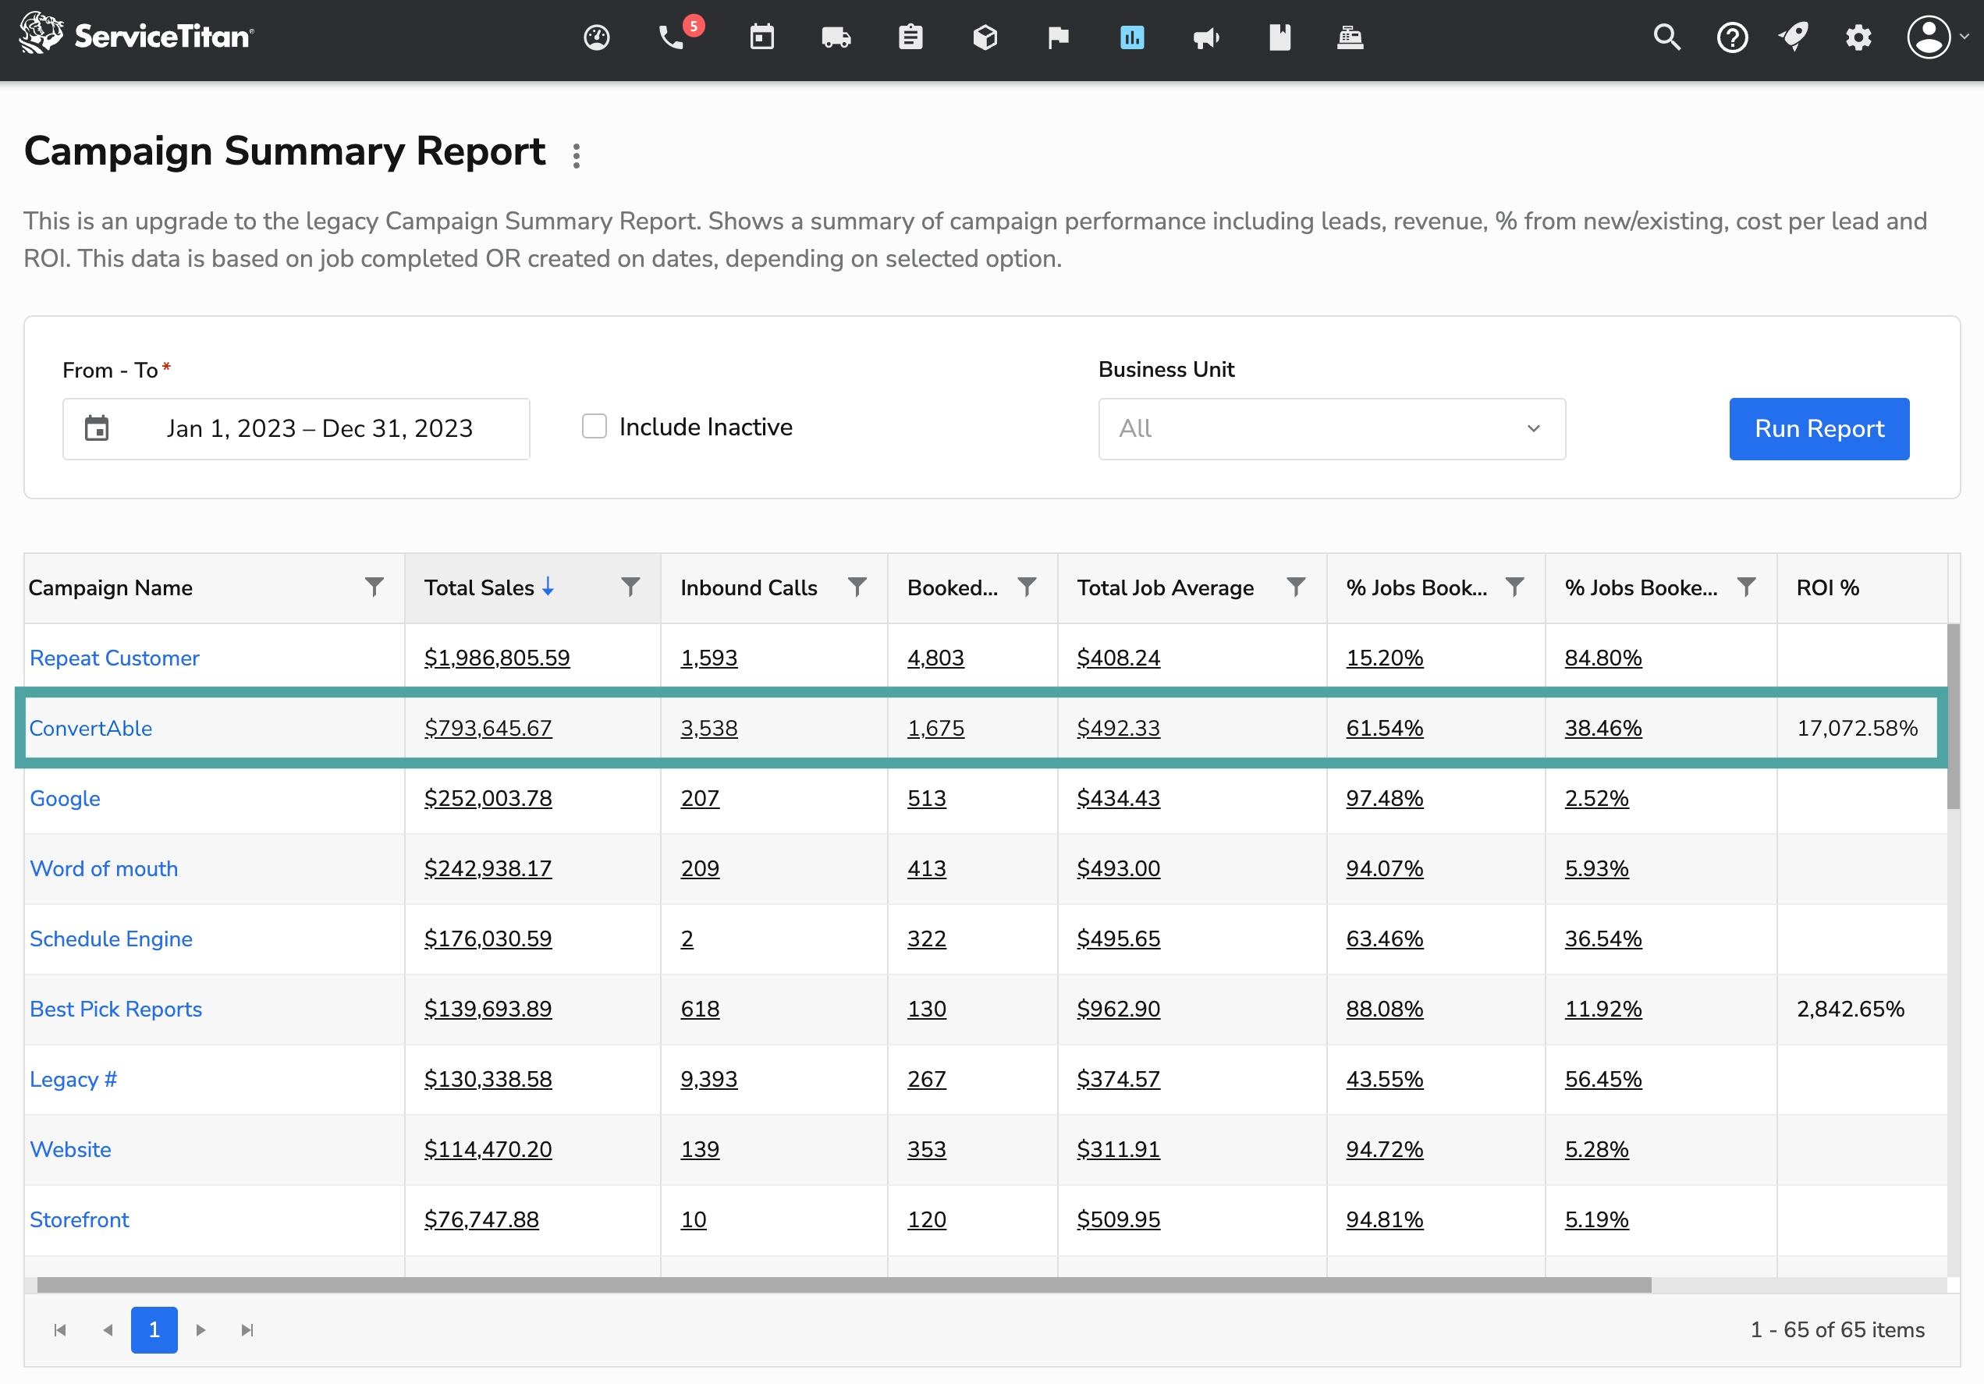Open the cash register icon in top nav

coord(1350,37)
